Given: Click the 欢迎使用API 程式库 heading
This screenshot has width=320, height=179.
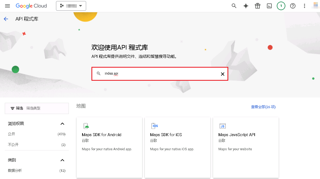Looking at the screenshot, I should pyautogui.click(x=120, y=48).
